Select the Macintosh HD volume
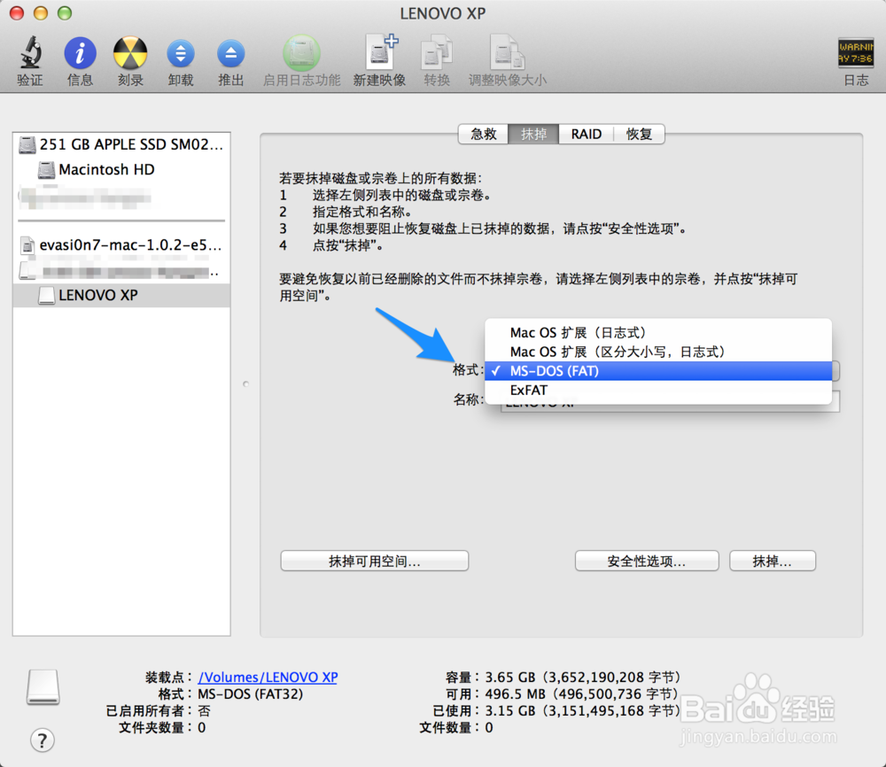 click(x=121, y=169)
